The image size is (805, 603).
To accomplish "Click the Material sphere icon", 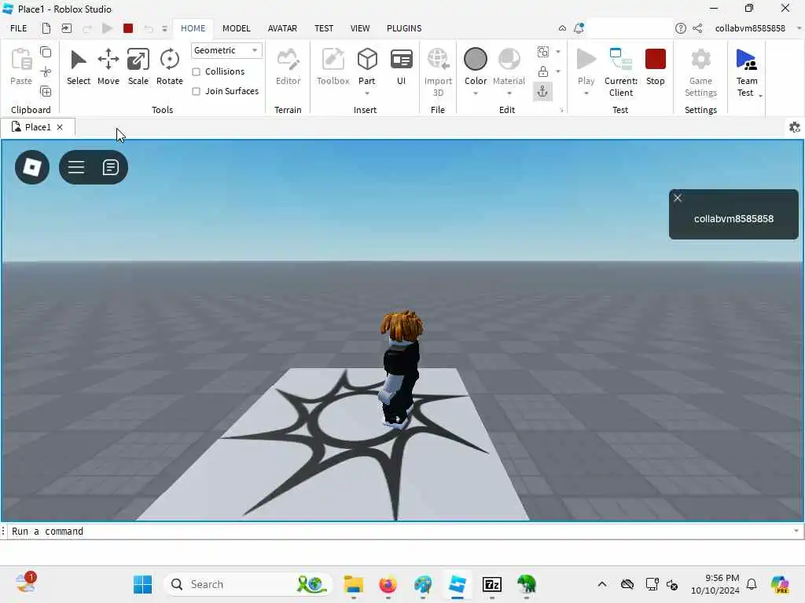I will (x=509, y=60).
